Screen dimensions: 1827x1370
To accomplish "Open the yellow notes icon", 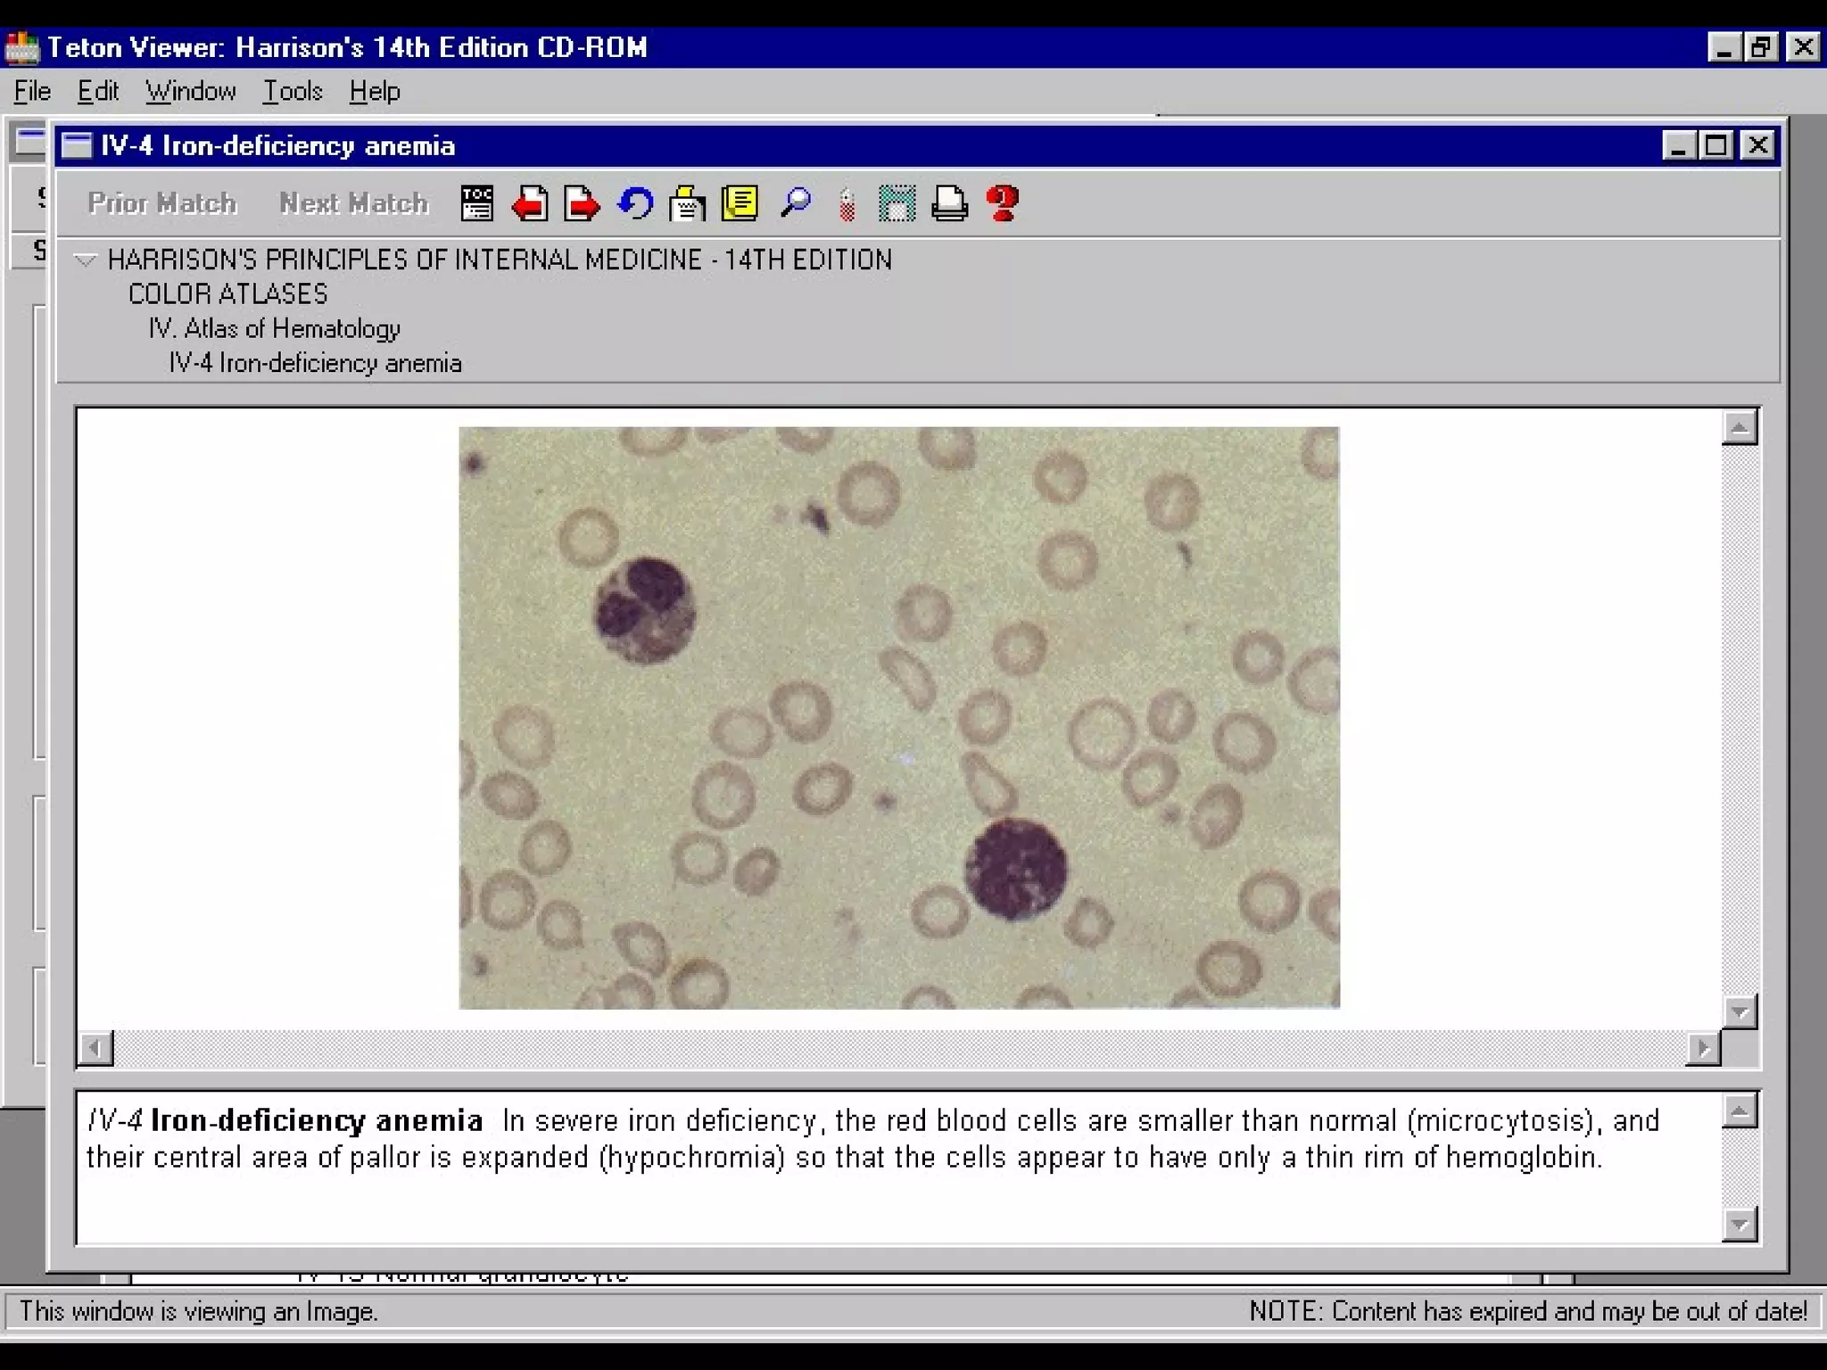I will click(740, 203).
